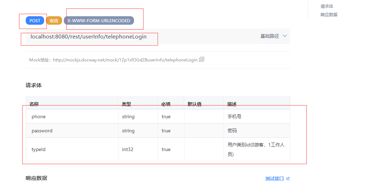Jump to 响应数据 in the side navigation

coord(329,15)
